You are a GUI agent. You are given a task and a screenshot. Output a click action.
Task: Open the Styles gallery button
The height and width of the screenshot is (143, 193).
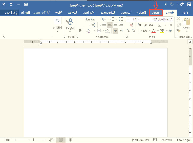point(70,25)
